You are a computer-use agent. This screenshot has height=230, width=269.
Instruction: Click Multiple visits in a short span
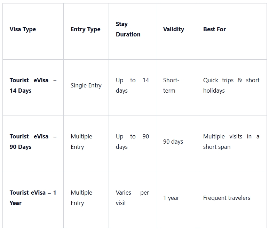pyautogui.click(x=231, y=142)
